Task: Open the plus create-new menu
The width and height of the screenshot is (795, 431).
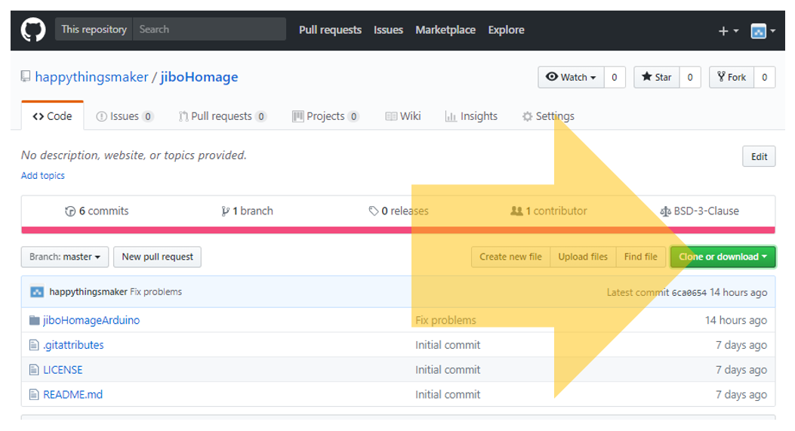Action: [728, 31]
